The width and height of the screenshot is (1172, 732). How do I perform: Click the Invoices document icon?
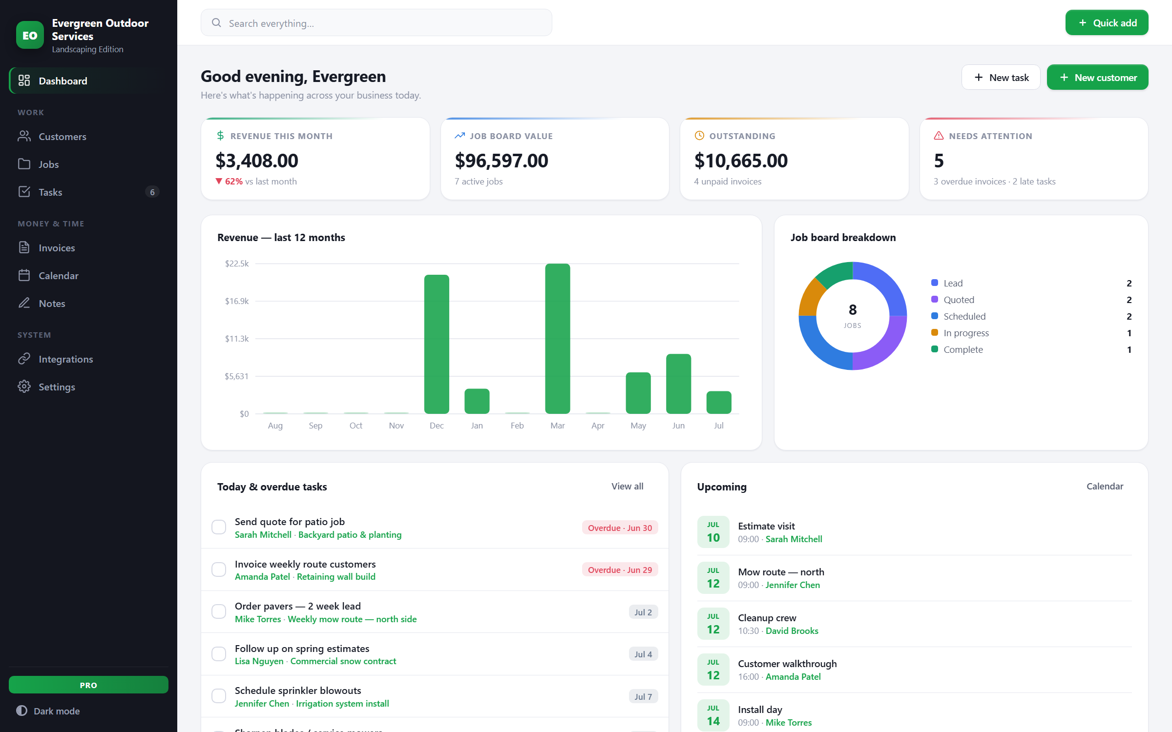[x=24, y=247]
